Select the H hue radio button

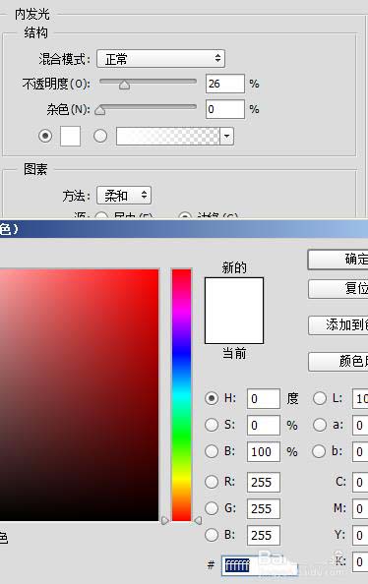pos(212,398)
